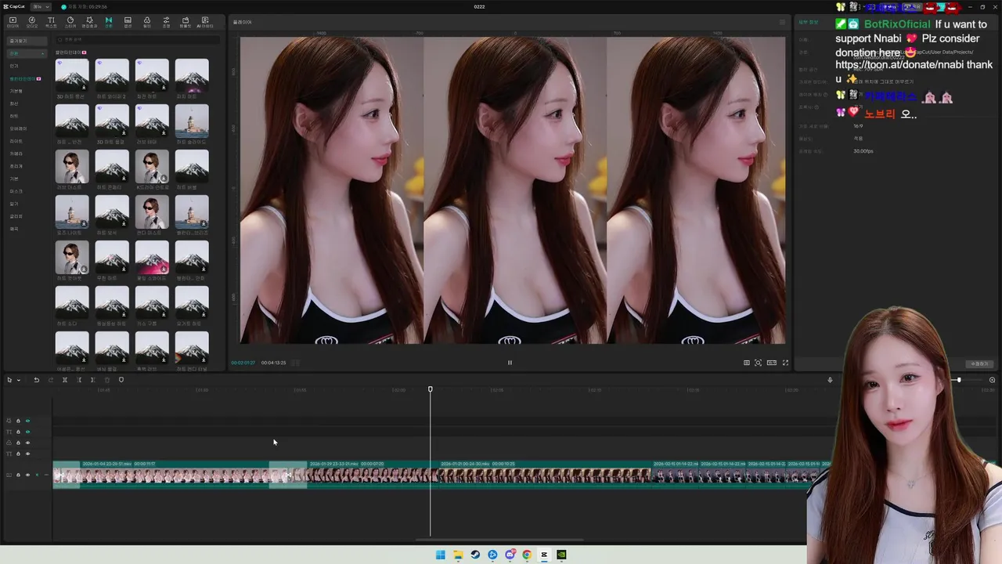Click the Undo arrow in timeline toolbar

coord(36,380)
